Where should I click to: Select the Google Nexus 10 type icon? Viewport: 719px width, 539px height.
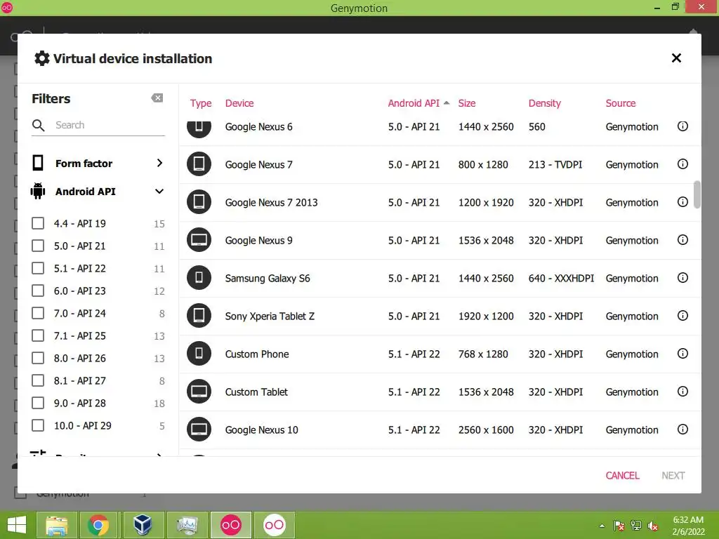click(x=199, y=430)
